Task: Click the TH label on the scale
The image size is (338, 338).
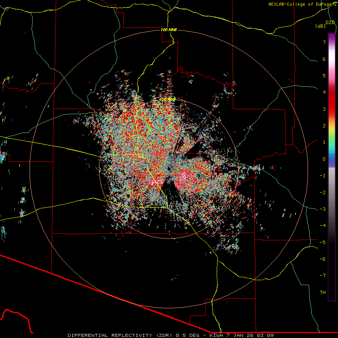Action: pos(323,293)
